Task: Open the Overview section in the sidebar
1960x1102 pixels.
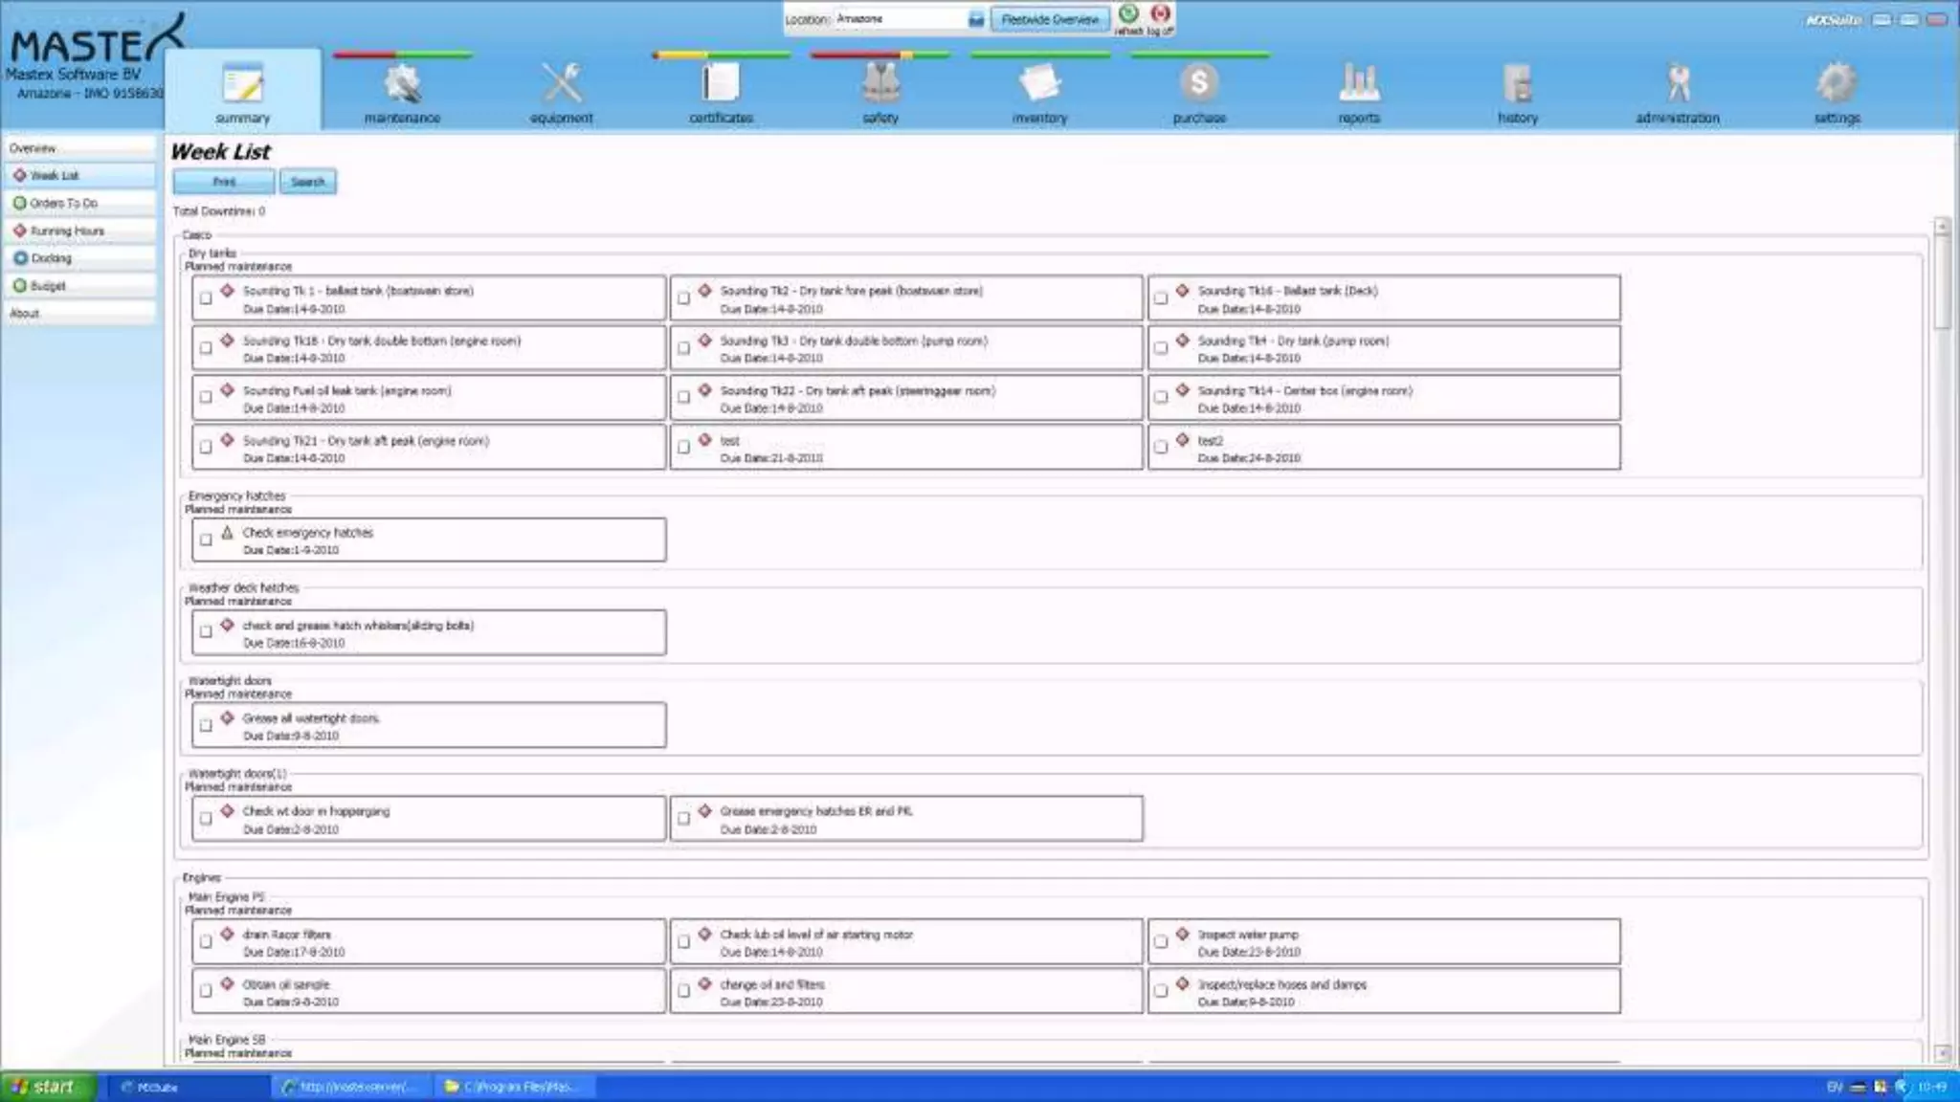Action: pyautogui.click(x=80, y=148)
